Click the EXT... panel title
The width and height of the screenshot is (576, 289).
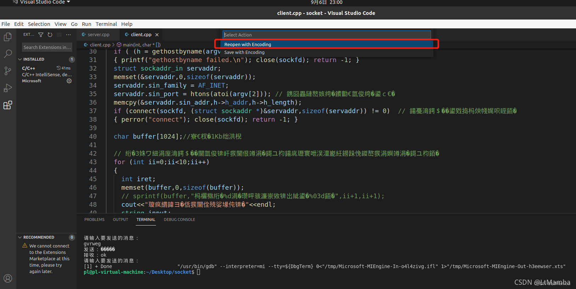29,35
